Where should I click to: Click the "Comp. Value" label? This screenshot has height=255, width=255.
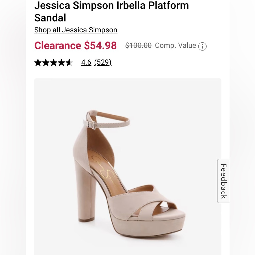pos(175,46)
